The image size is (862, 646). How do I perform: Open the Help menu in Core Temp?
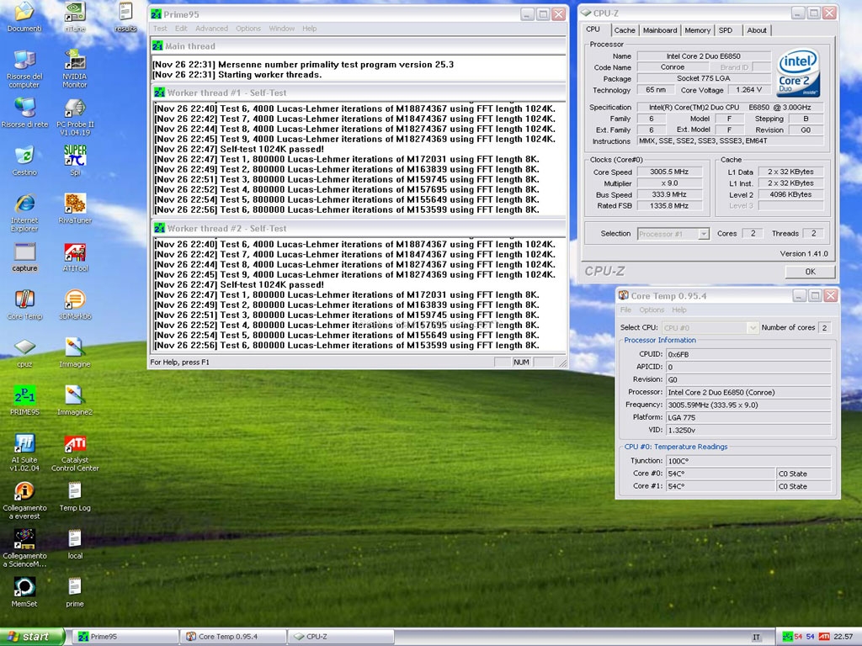679,310
